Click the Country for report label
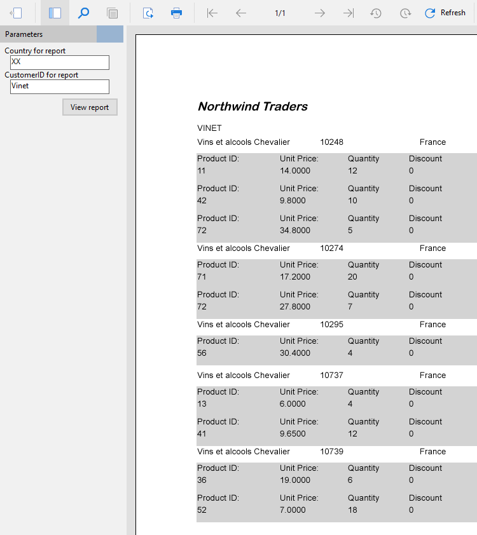 [35, 51]
